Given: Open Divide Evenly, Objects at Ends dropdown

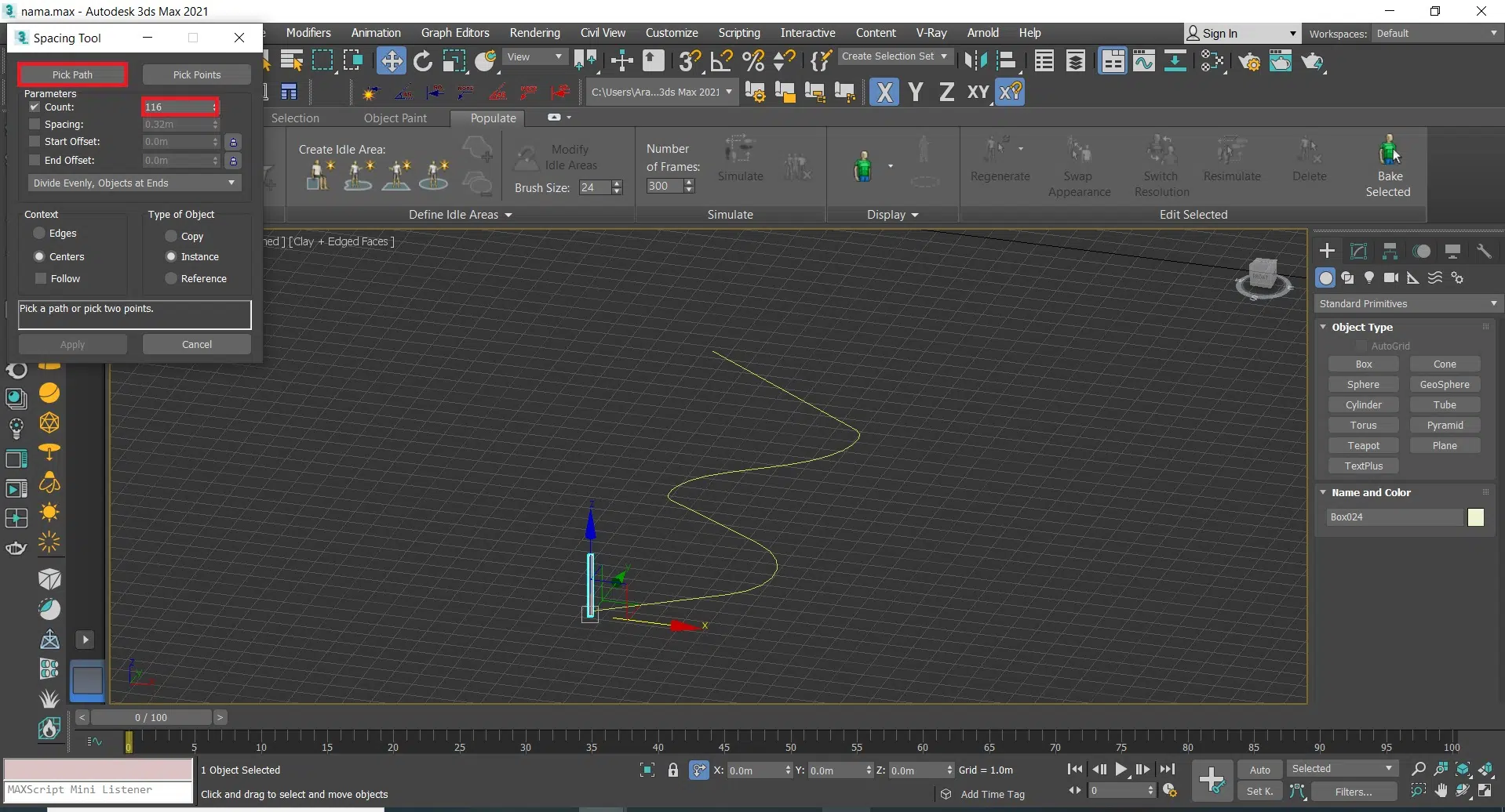Looking at the screenshot, I should pos(133,183).
